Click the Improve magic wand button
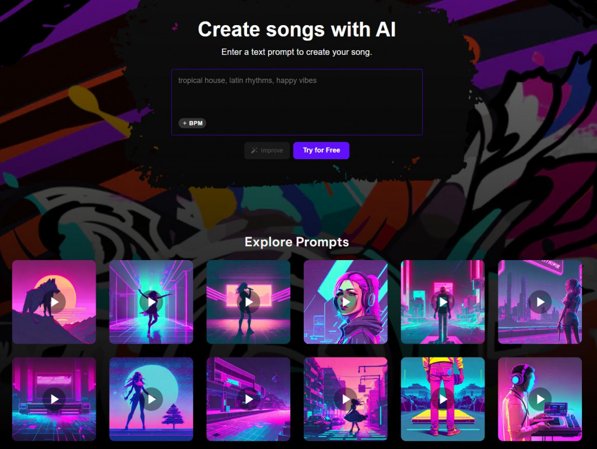 tap(267, 150)
